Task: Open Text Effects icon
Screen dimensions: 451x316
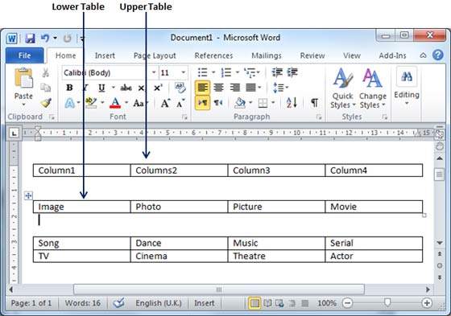Action: [69, 103]
